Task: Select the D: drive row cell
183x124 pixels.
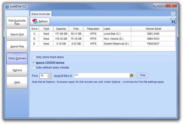Action: [x=34, y=39]
